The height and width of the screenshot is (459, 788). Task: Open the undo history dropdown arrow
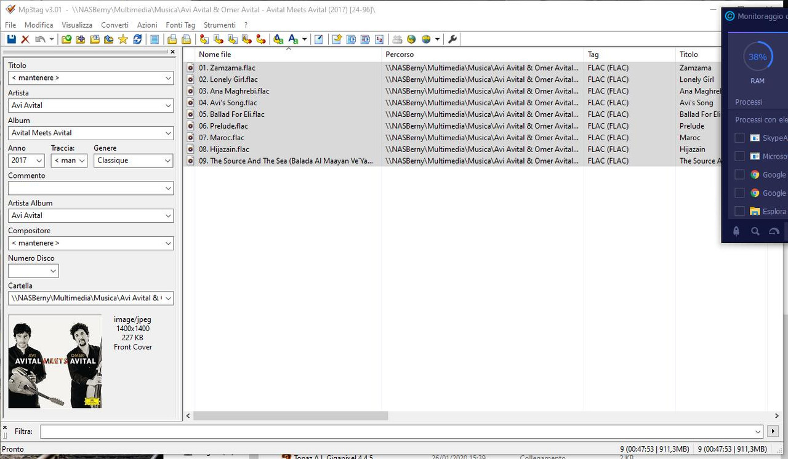(52, 39)
